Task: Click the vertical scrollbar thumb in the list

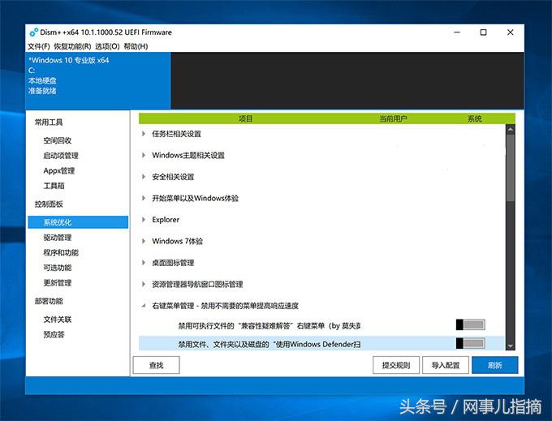Action: point(511,168)
